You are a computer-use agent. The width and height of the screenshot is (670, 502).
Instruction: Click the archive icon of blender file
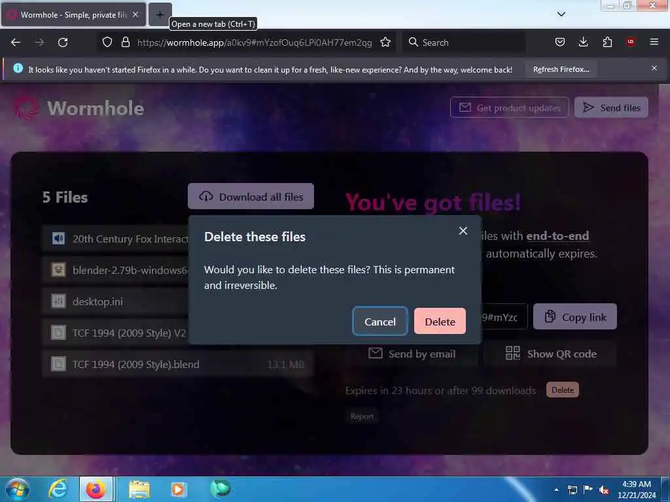(58, 270)
